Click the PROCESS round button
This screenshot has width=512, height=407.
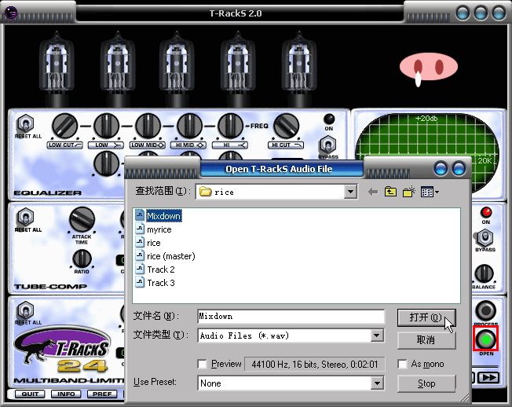tap(486, 310)
